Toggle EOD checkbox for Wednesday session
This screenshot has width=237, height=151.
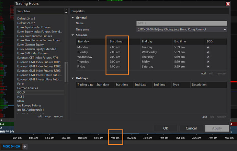pyautogui.click(x=207, y=57)
